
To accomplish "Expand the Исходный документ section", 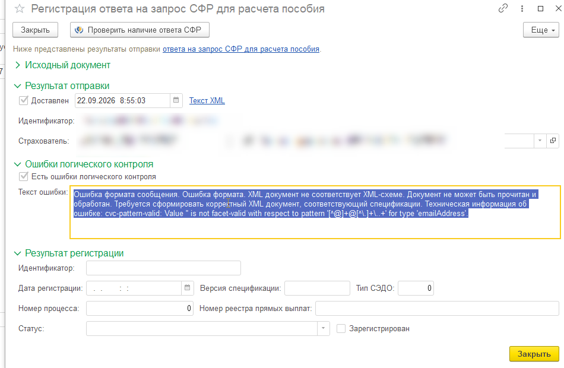I will 17,65.
